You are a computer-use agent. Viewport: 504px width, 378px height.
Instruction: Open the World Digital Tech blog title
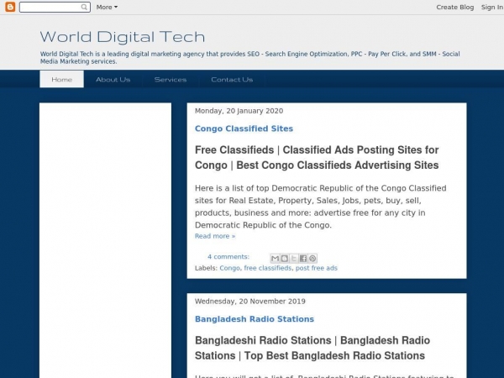point(123,37)
